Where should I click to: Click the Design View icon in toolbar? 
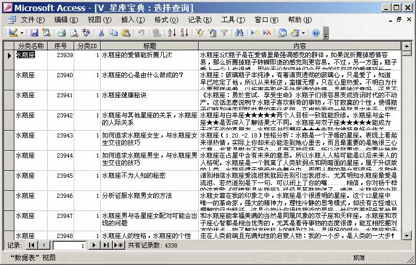point(13,33)
